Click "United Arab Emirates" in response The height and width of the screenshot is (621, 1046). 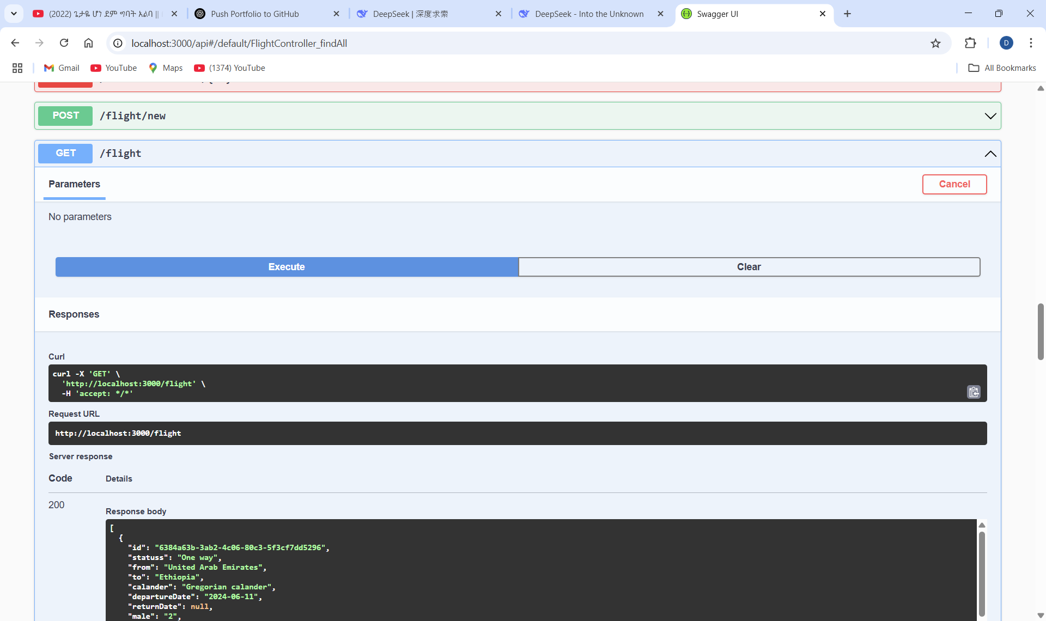[213, 567]
